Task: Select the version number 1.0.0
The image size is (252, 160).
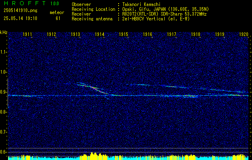Action: tap(54, 4)
